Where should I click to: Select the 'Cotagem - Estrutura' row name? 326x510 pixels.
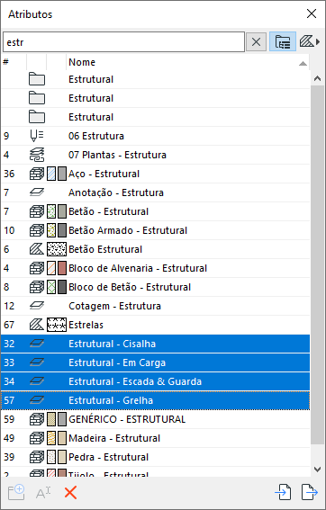(x=114, y=306)
